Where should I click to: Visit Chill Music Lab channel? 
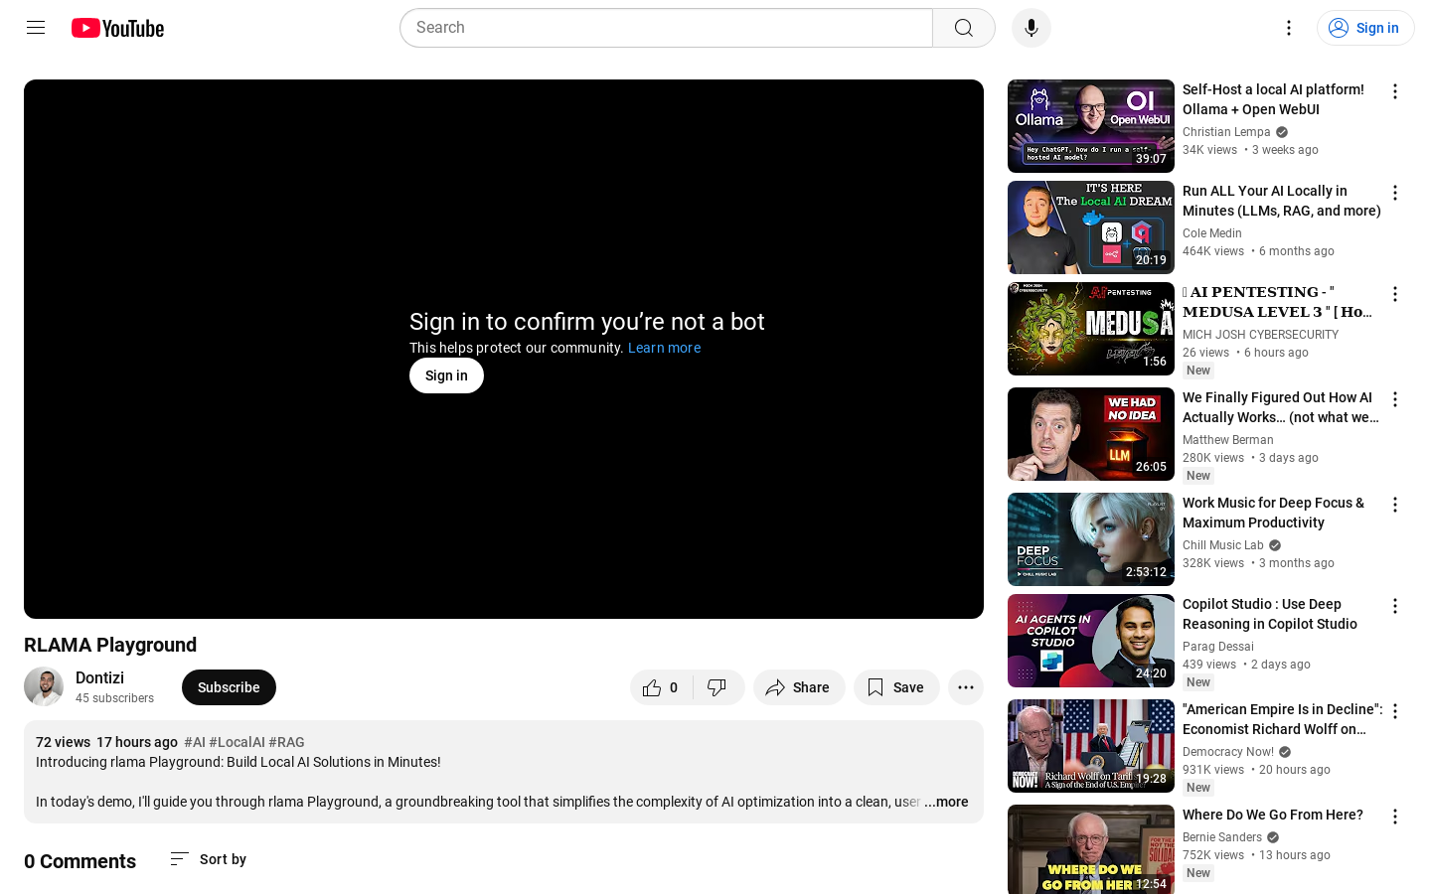[x=1223, y=545]
